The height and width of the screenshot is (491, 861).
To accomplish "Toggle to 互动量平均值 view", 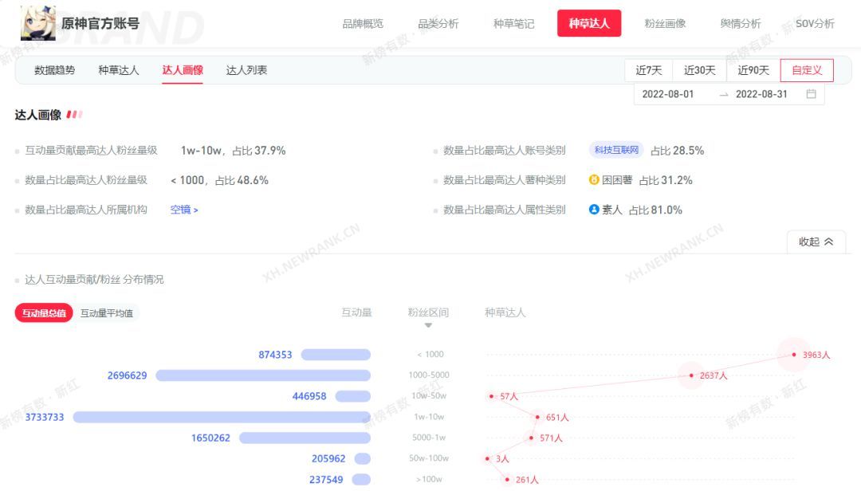I will coord(107,313).
